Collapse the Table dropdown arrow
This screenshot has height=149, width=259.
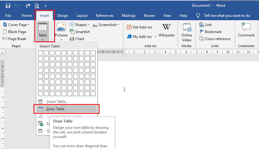(x=43, y=40)
